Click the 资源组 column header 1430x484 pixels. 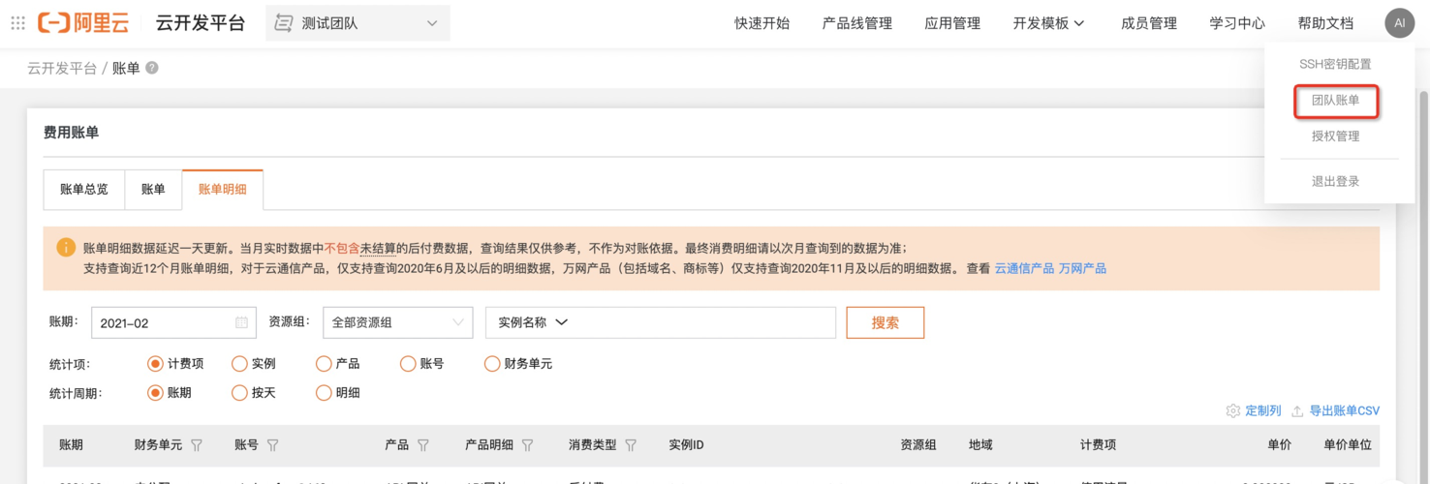click(917, 445)
